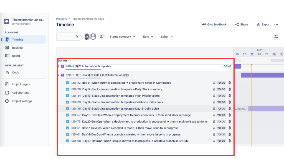
Task: Open the Epic filter dropdown
Action: point(148,37)
